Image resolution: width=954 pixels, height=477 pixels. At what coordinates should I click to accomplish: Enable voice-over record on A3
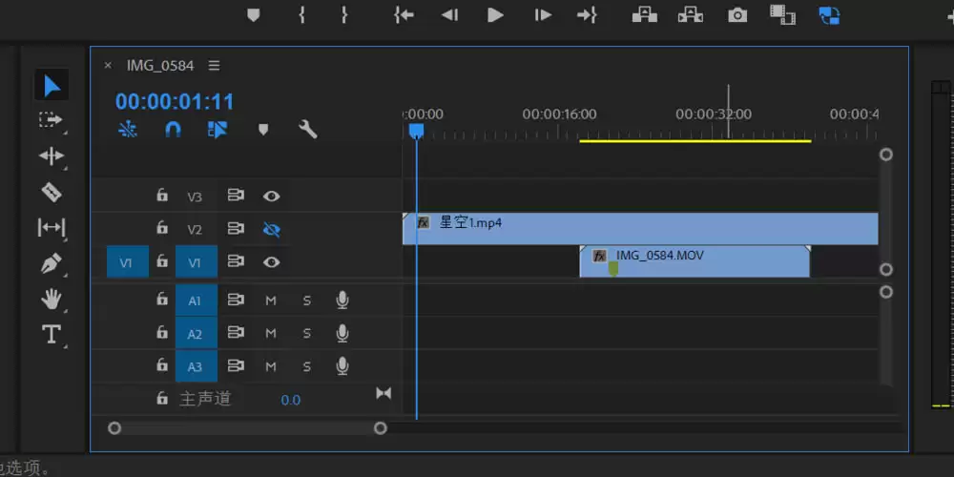click(x=342, y=365)
